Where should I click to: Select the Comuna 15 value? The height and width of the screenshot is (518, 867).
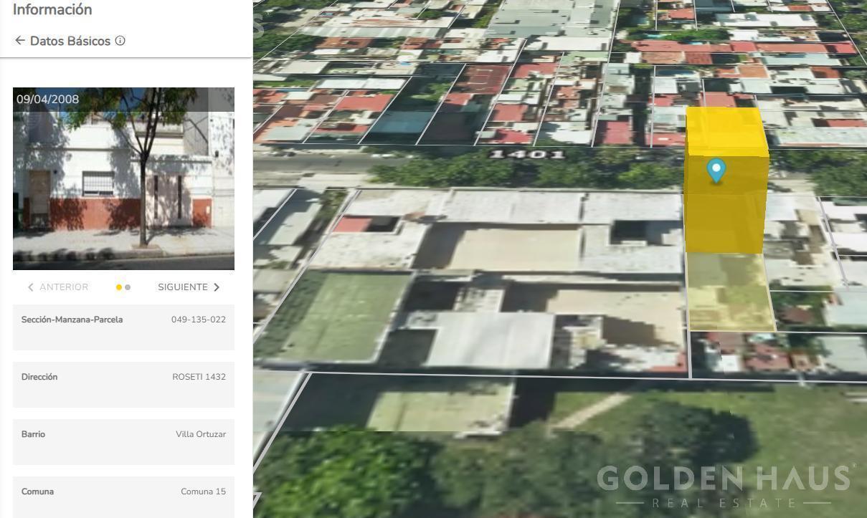(x=203, y=491)
